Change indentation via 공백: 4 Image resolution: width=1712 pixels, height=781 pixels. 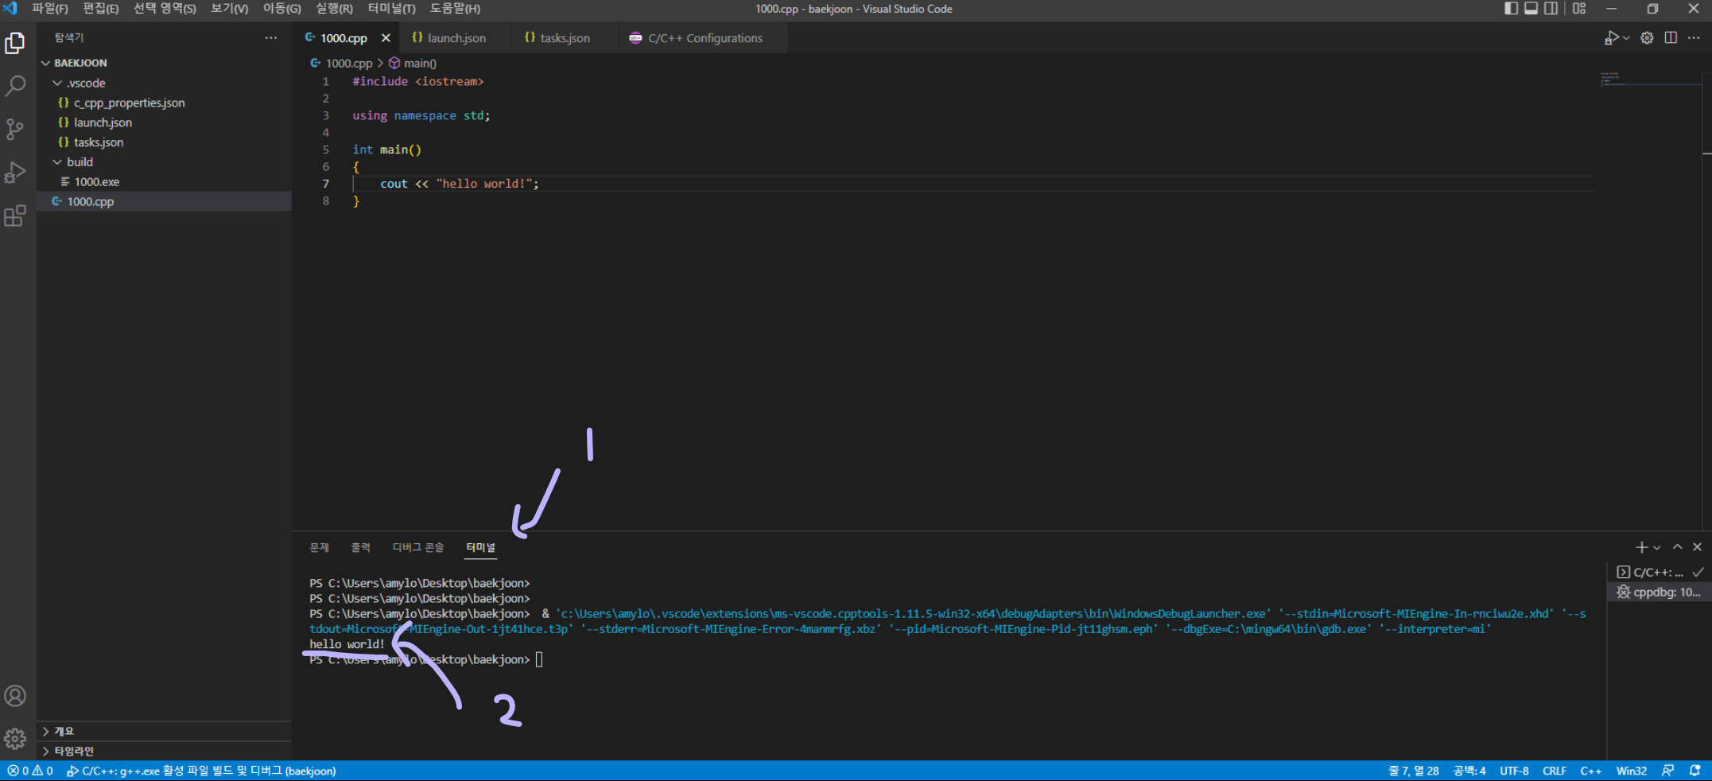pyautogui.click(x=1469, y=771)
